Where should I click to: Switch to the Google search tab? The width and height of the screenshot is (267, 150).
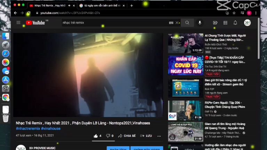point(102,6)
